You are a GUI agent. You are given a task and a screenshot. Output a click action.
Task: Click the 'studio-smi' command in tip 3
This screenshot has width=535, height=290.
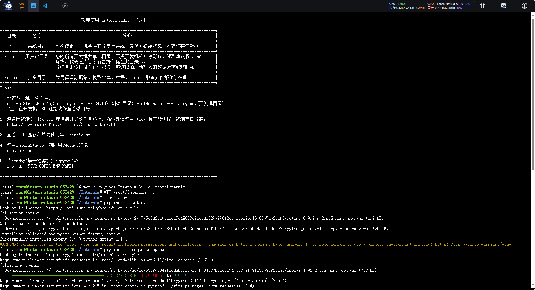point(81,135)
